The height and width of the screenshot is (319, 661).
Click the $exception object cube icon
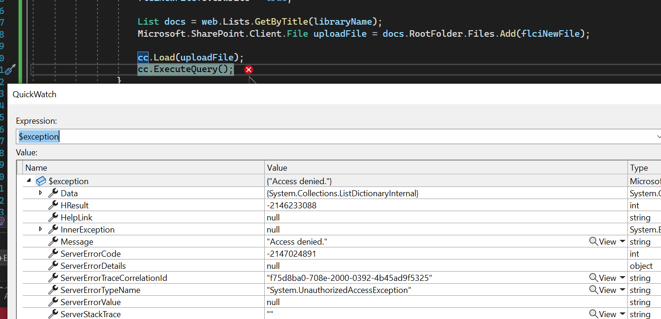click(41, 181)
